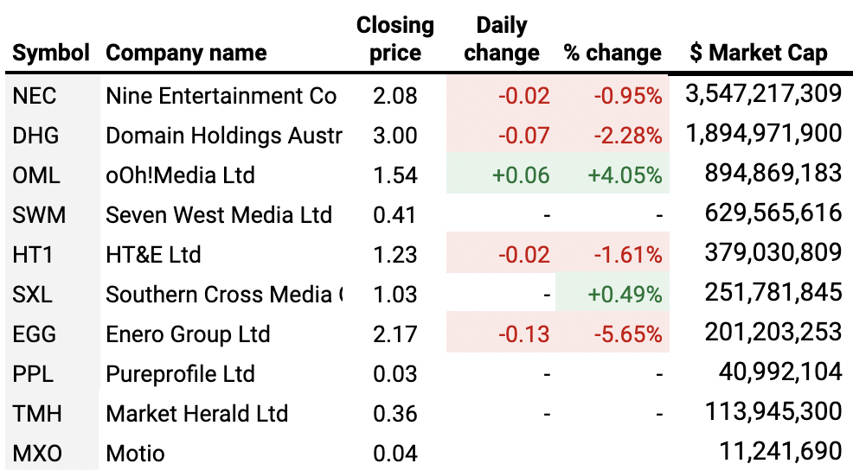Select the HT1 ticker symbol

click(x=32, y=255)
